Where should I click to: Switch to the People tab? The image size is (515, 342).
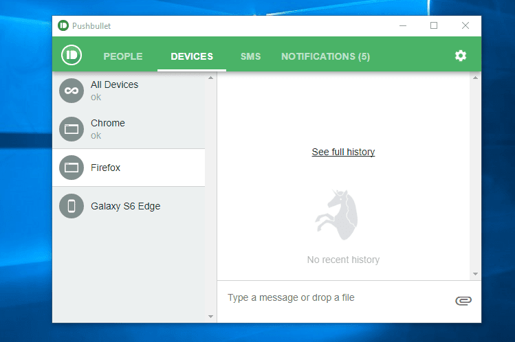pos(123,56)
